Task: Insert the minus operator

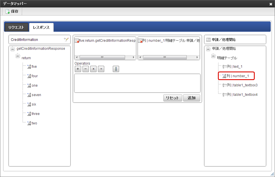Action: click(86, 69)
